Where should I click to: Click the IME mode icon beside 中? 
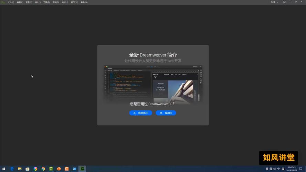(x=283, y=169)
